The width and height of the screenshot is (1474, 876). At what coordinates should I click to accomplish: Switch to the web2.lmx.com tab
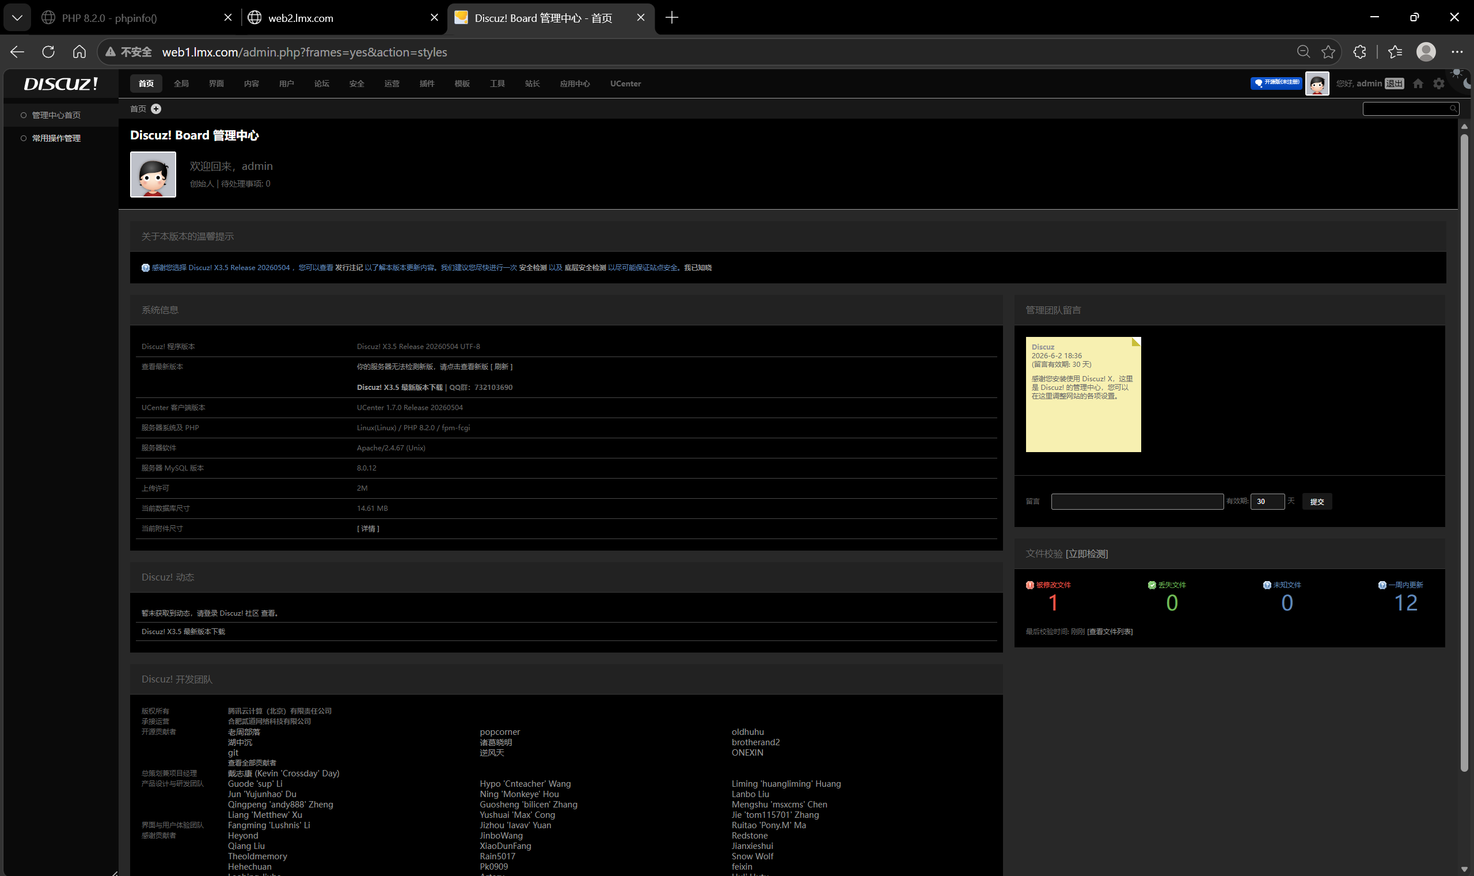point(342,18)
